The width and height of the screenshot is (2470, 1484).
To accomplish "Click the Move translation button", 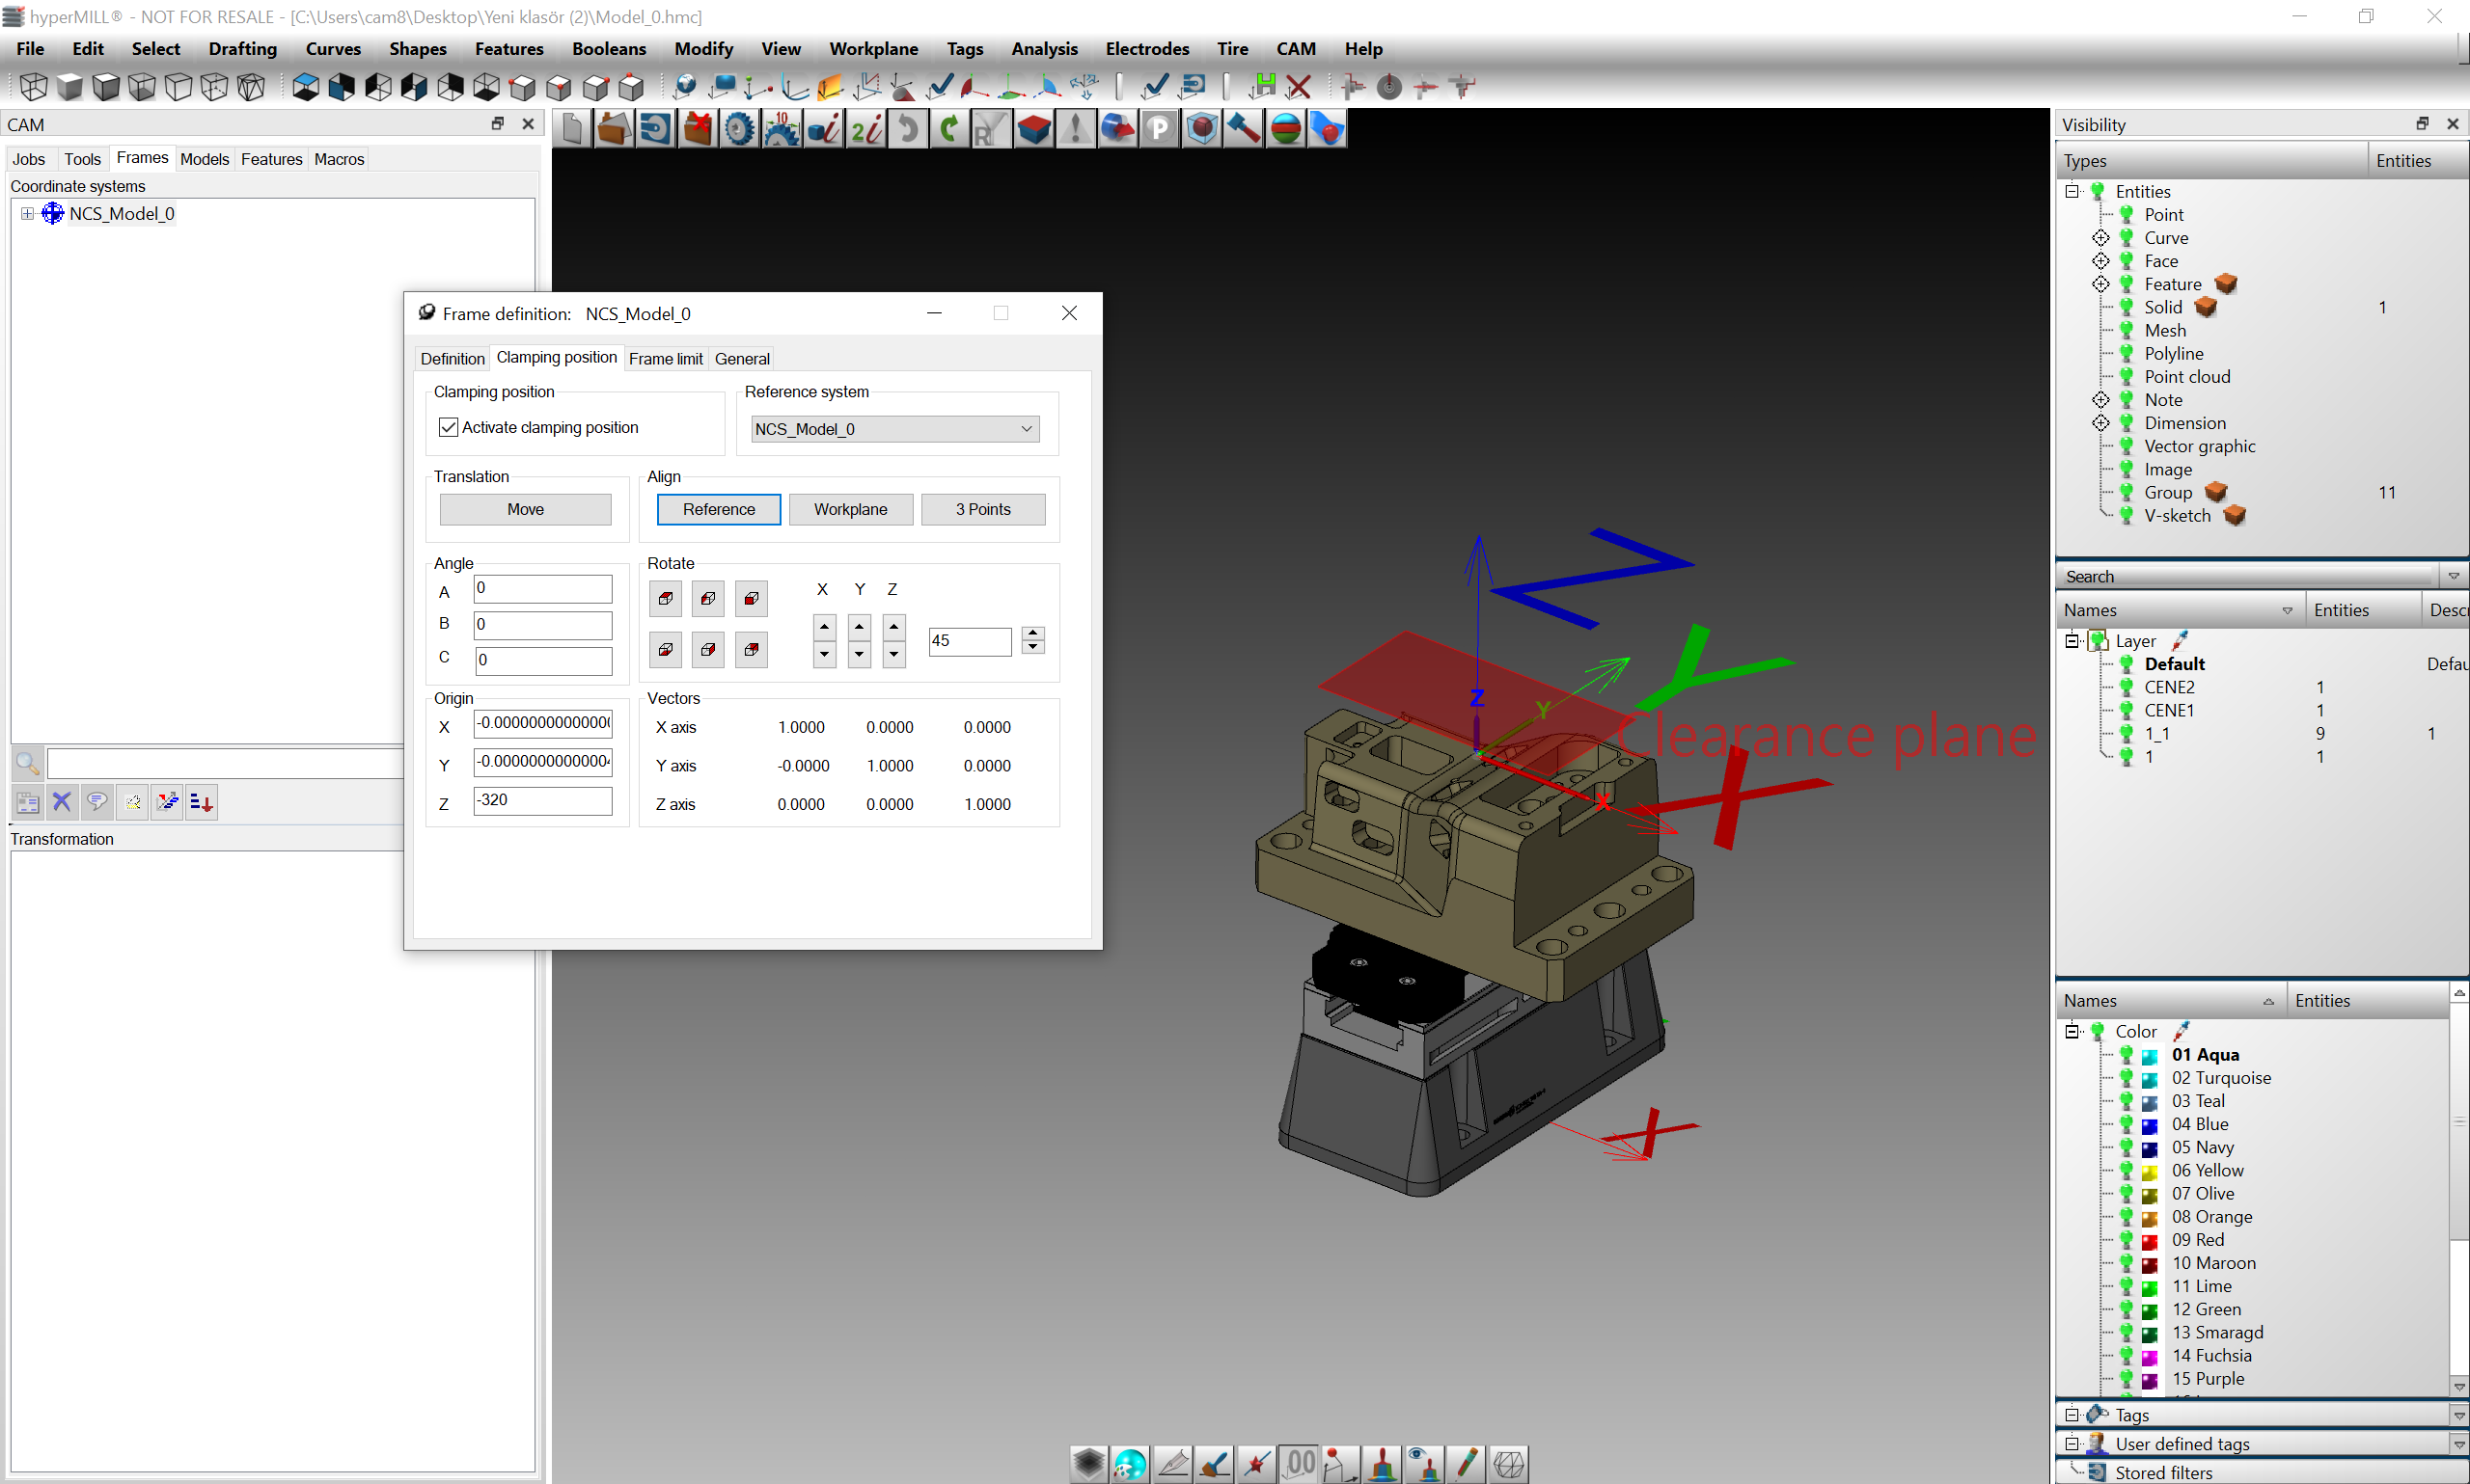I will (525, 509).
